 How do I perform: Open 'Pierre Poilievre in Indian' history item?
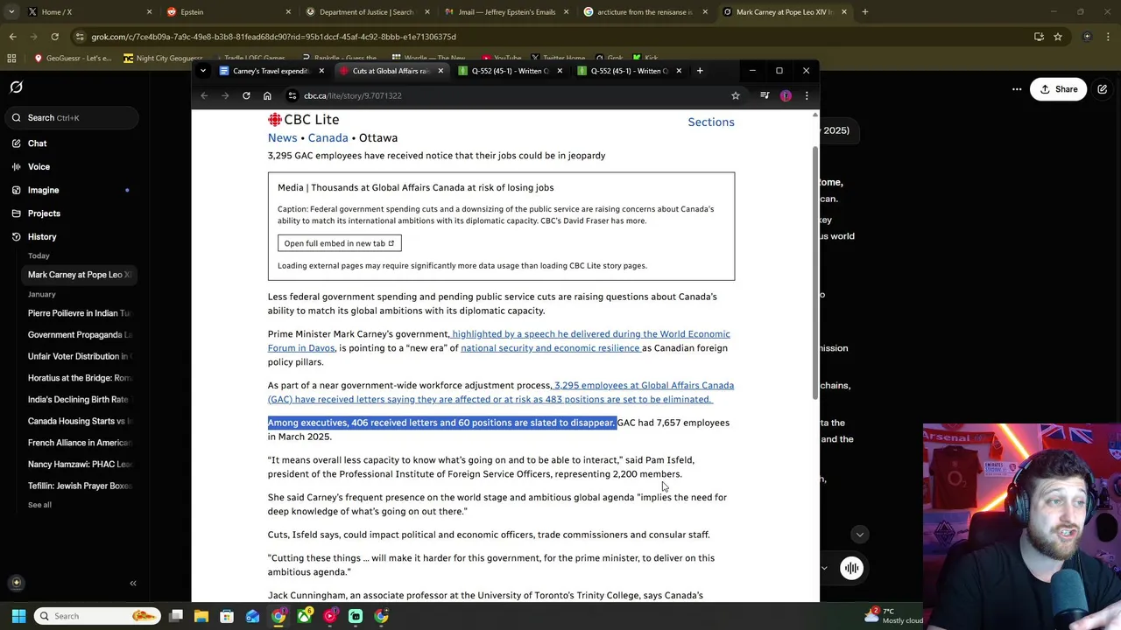point(79,313)
